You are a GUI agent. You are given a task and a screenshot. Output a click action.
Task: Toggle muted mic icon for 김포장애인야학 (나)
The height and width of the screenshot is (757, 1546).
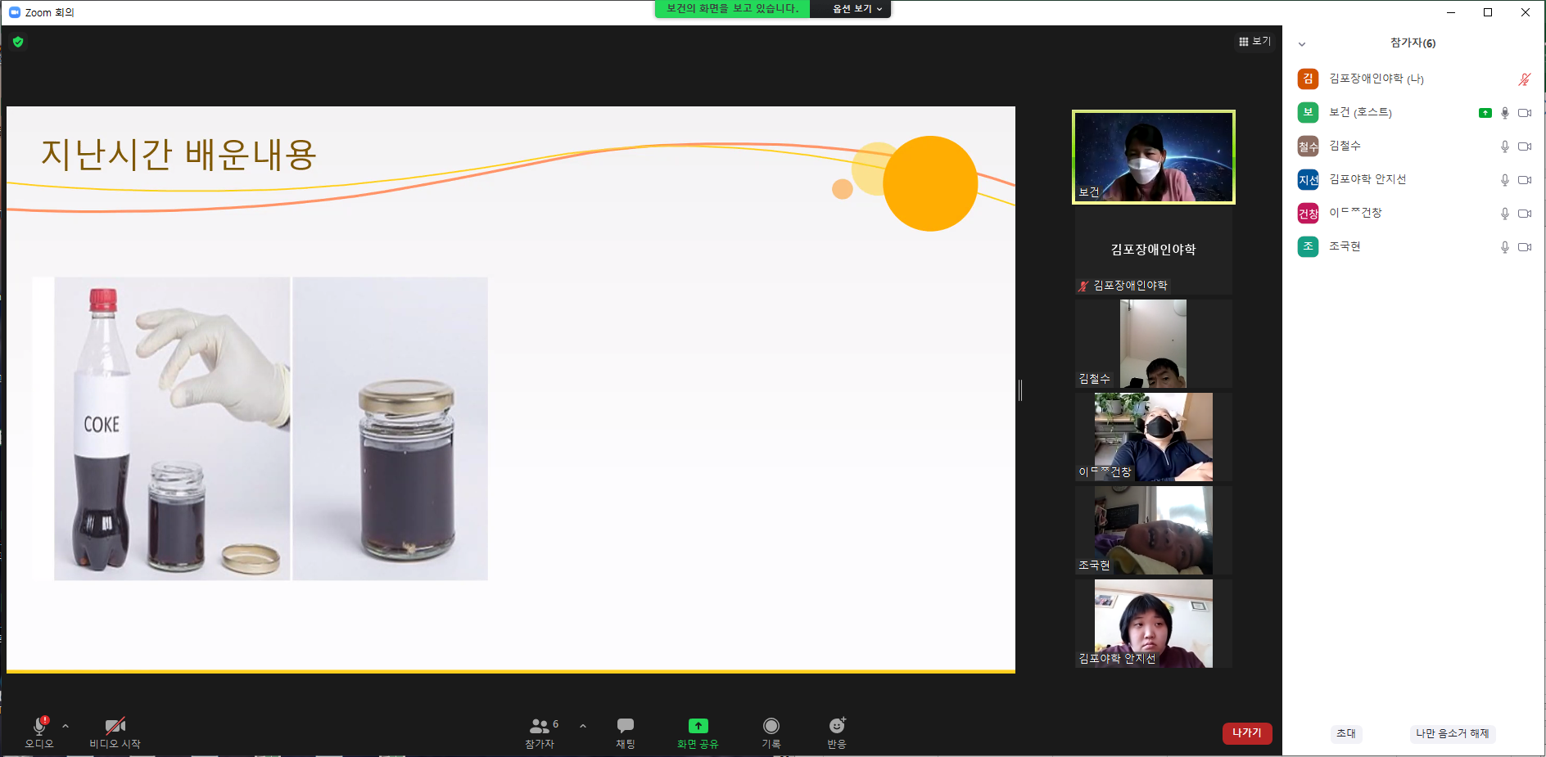[1524, 79]
